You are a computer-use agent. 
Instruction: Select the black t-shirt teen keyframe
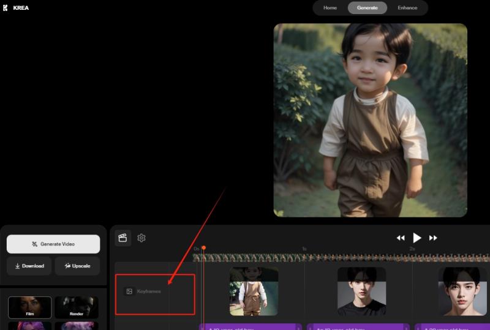tap(361, 291)
